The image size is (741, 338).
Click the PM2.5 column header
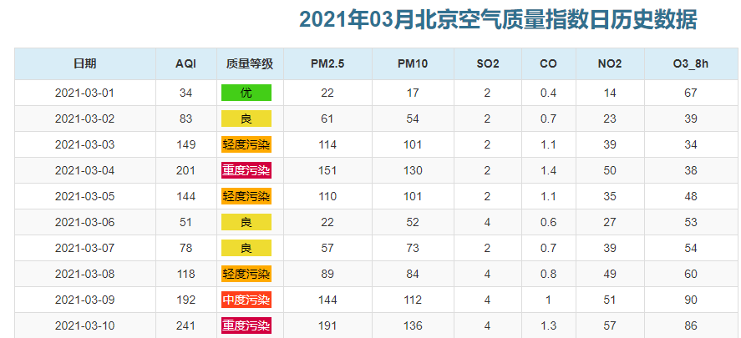click(x=327, y=64)
